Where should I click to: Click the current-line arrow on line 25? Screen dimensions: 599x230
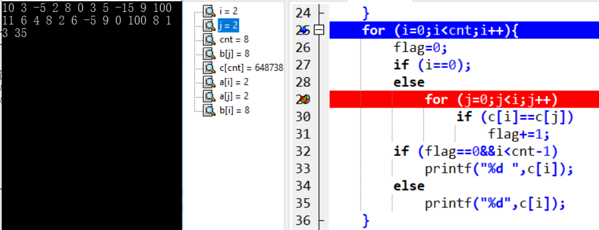(305, 30)
